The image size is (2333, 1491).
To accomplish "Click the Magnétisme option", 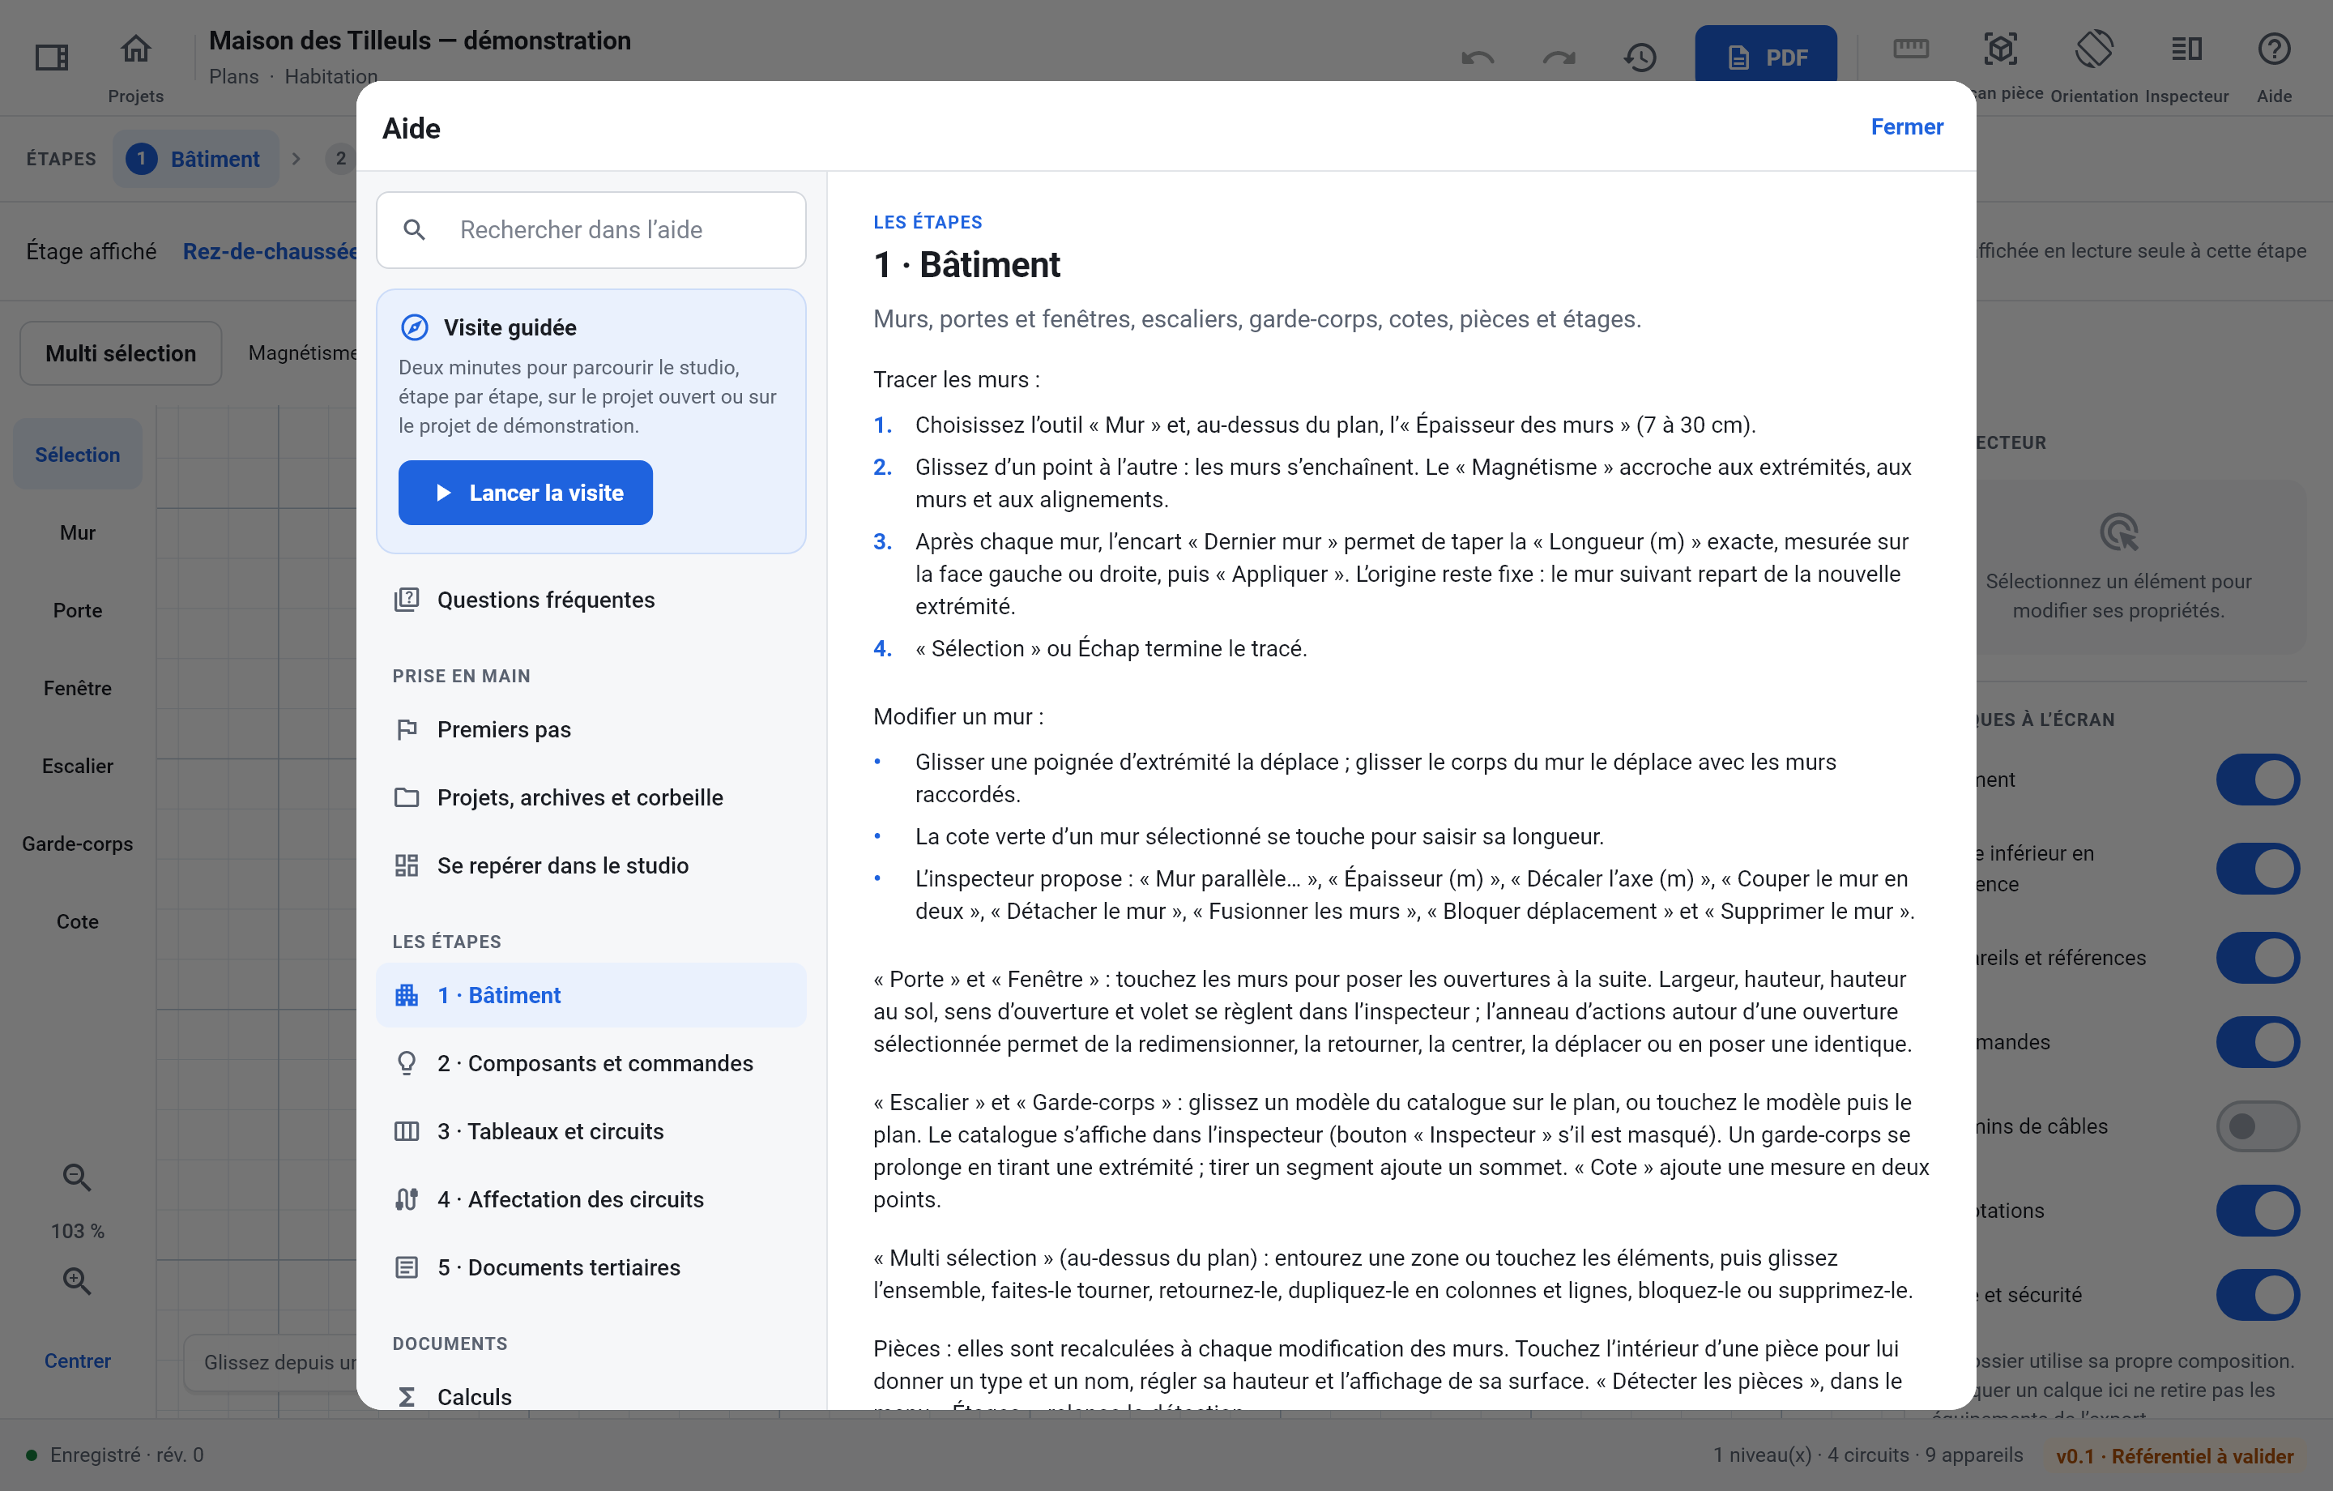I will [302, 352].
